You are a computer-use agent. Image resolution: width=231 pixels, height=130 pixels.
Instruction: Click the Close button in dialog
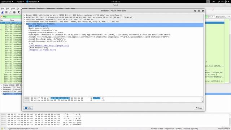[x=199, y=108]
